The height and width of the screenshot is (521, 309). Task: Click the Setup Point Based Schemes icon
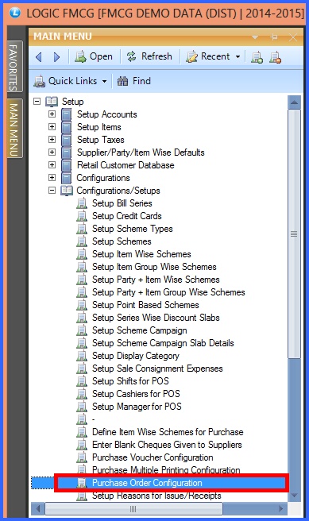82,305
